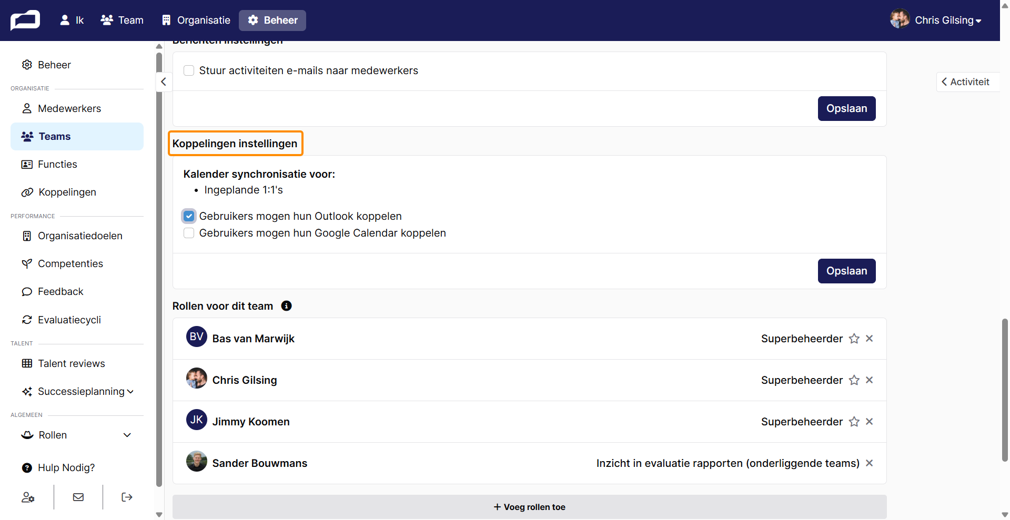Open Functies page
This screenshot has width=1010, height=520.
(77, 164)
